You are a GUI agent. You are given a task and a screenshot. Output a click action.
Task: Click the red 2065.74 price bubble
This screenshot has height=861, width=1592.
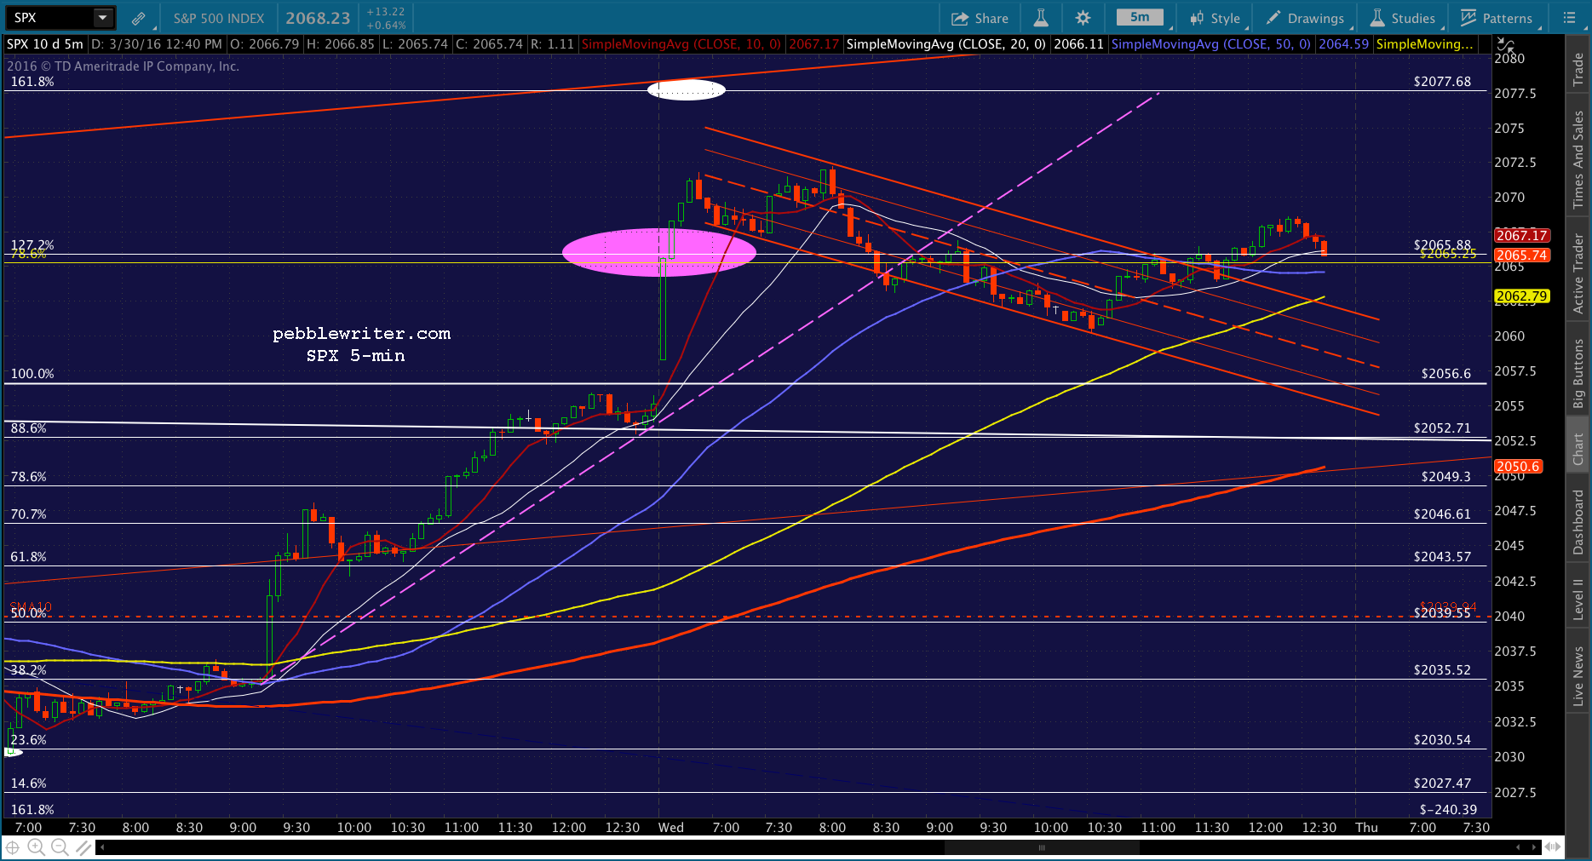point(1521,255)
